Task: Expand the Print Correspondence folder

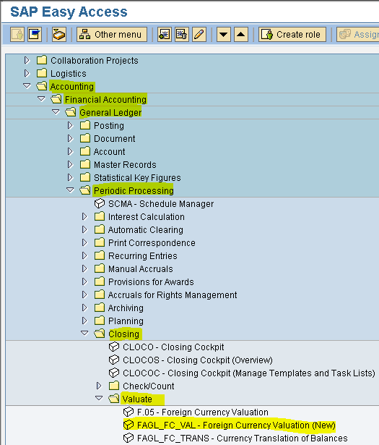Action: (84, 242)
